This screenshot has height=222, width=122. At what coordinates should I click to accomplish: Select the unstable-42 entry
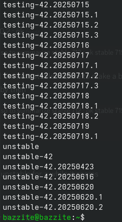(x=28, y=157)
